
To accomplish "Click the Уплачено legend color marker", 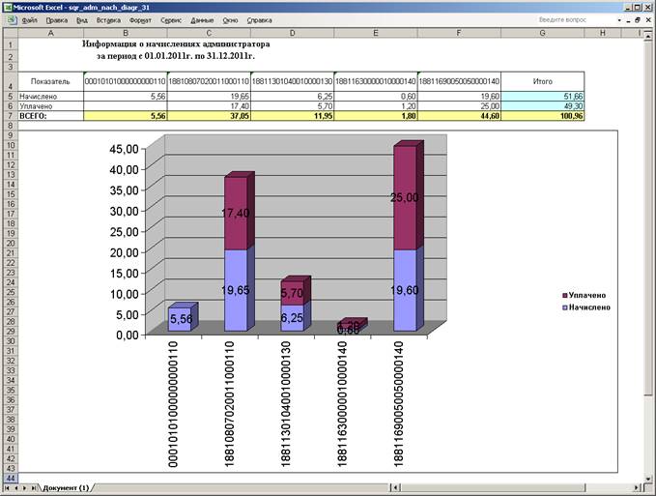I will pyautogui.click(x=565, y=296).
